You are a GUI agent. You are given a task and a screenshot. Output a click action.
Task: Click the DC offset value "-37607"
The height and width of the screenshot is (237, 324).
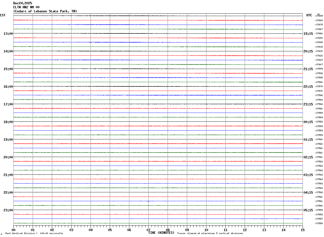[319, 64]
